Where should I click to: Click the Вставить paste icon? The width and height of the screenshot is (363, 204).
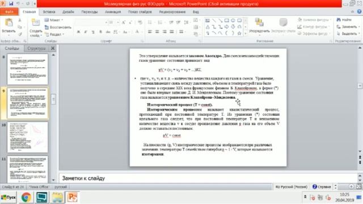click(9, 23)
